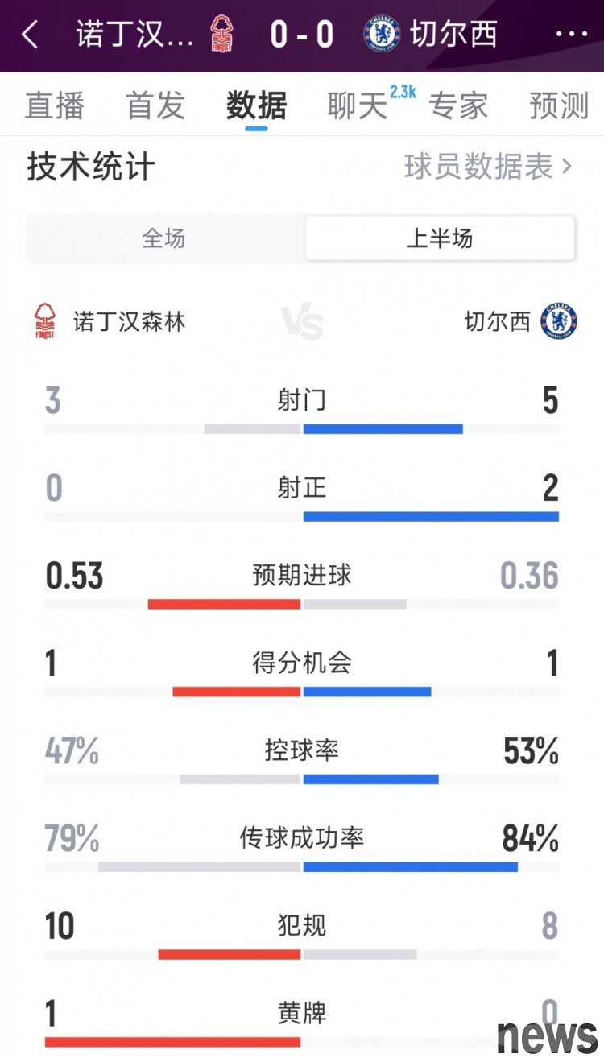Open the 聊天 chat tab
Screen dimensions: 604x1058
click(x=358, y=106)
